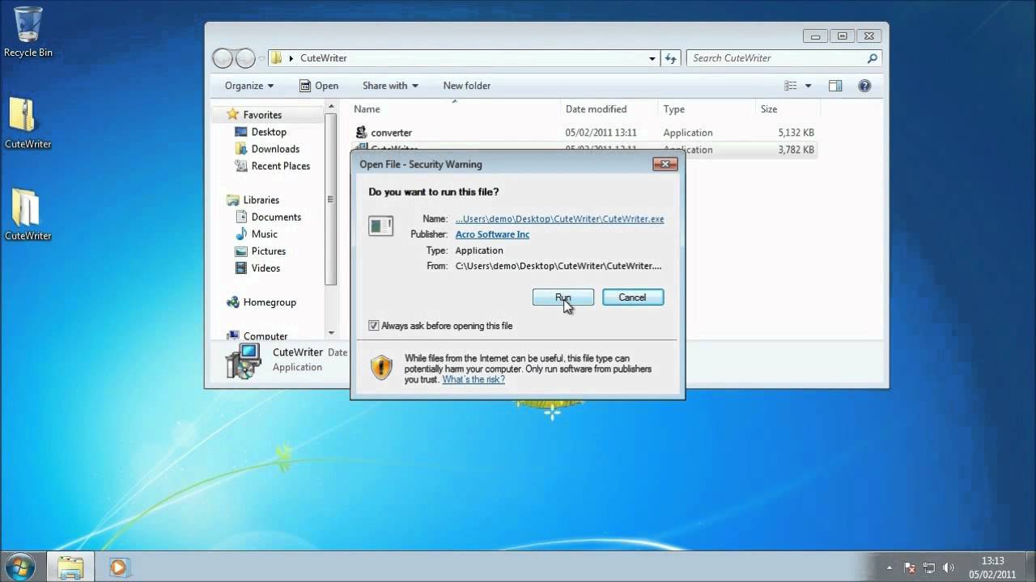This screenshot has width=1036, height=582.
Task: Toggle the preview pane button
Action: (835, 86)
